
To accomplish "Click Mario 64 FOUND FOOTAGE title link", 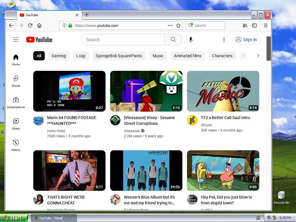I will (x=72, y=121).
